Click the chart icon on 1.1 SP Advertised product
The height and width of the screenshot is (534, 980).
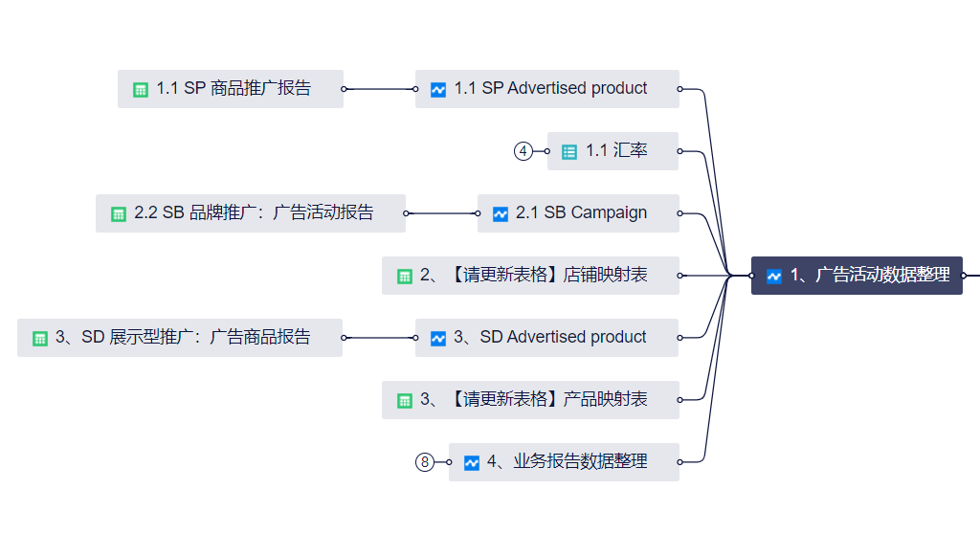[x=438, y=89]
